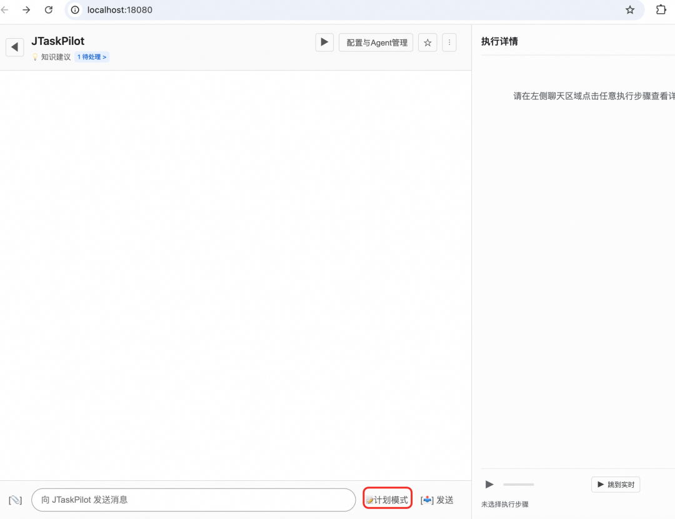
Task: Click the JTaskPilot title text
Action: 57,41
